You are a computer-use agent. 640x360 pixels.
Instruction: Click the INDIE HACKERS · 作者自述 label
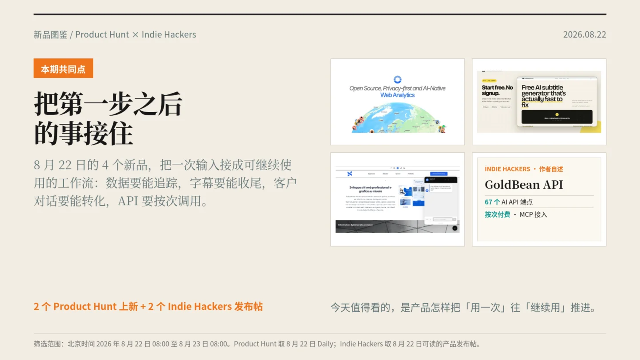(524, 169)
